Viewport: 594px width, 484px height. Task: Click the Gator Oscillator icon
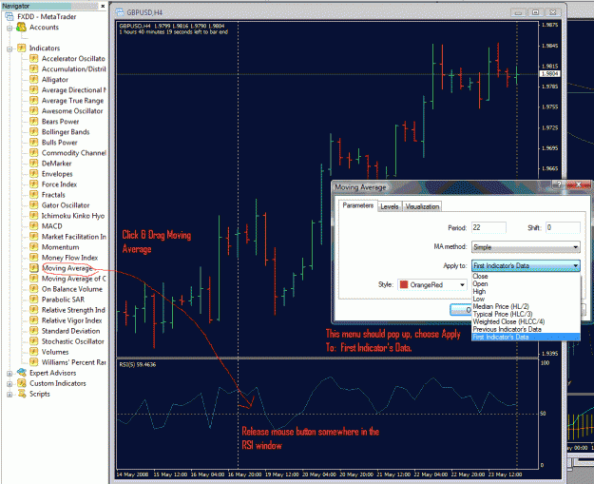click(x=33, y=205)
